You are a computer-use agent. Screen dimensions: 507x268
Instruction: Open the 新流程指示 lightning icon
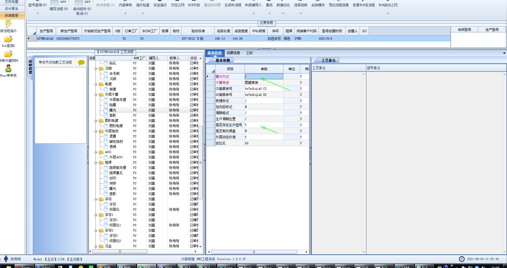8,24
